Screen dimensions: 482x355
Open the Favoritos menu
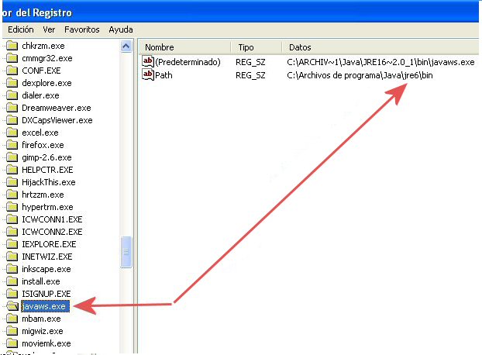click(82, 29)
